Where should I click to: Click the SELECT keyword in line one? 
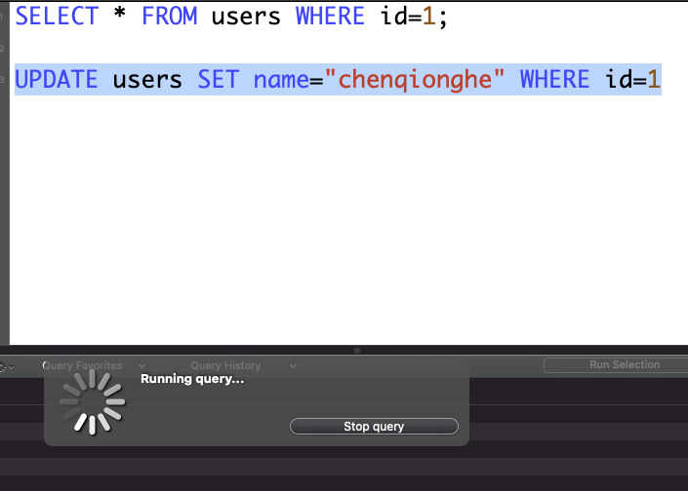click(x=57, y=17)
